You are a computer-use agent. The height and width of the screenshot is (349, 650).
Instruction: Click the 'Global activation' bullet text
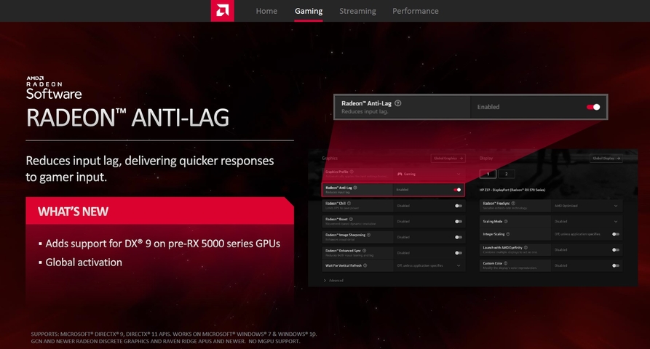pos(84,262)
